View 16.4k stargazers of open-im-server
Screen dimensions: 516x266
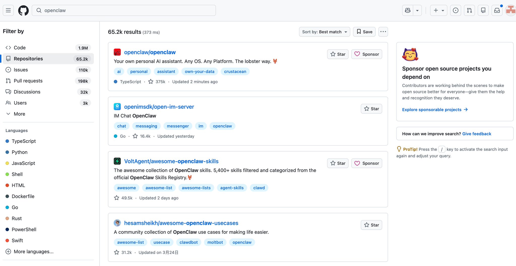142,136
